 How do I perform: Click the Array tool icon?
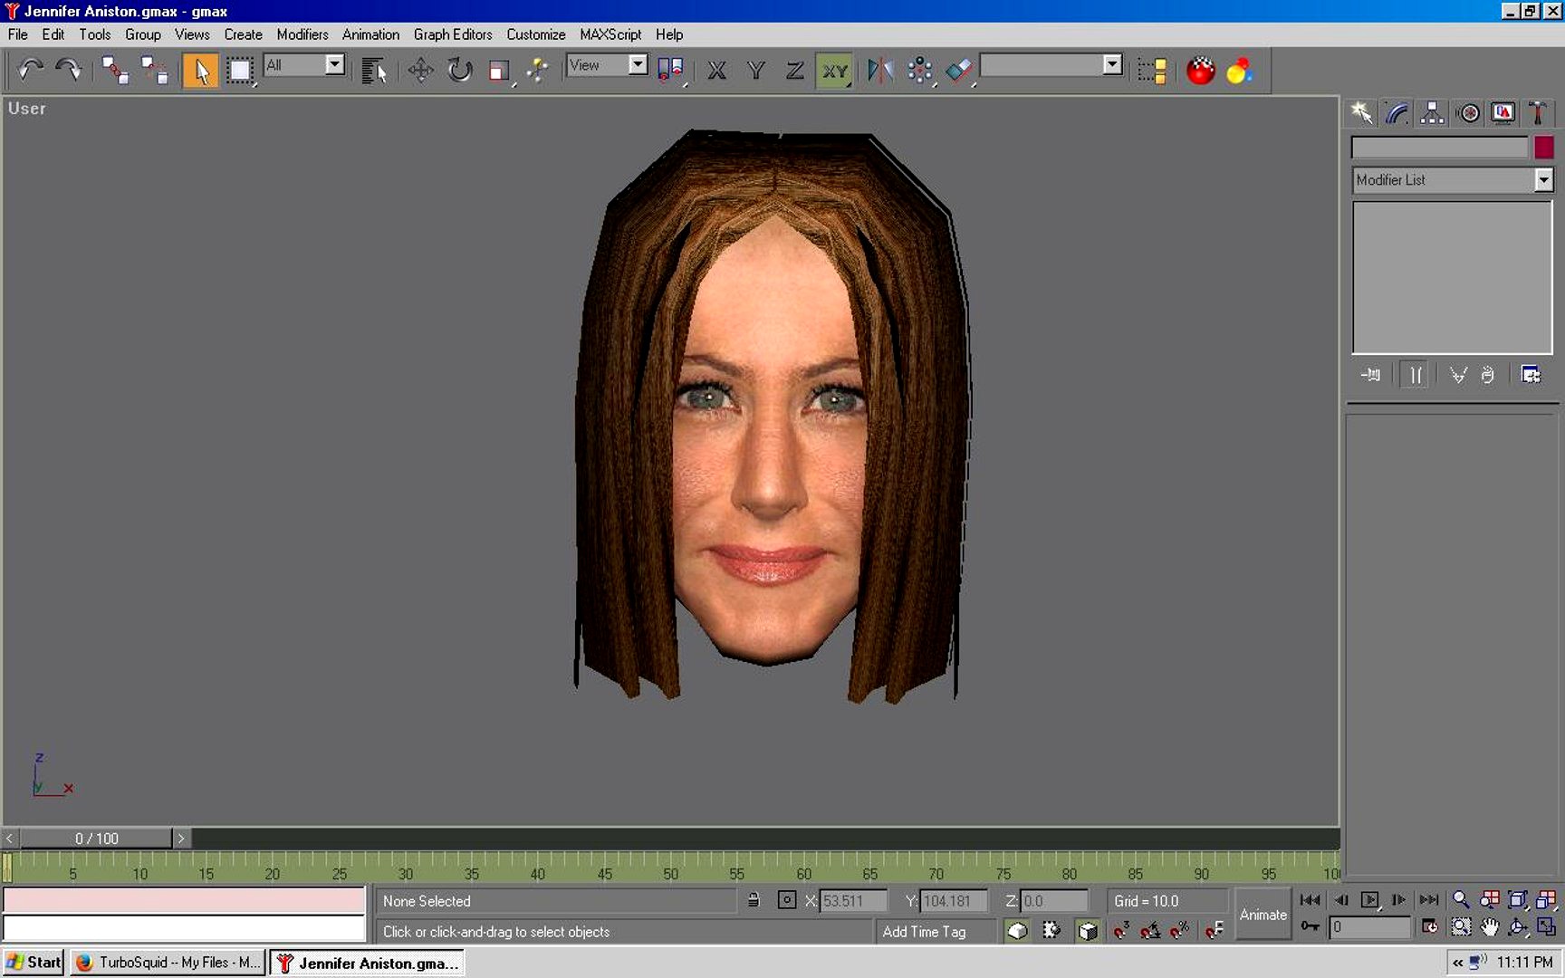tap(919, 70)
